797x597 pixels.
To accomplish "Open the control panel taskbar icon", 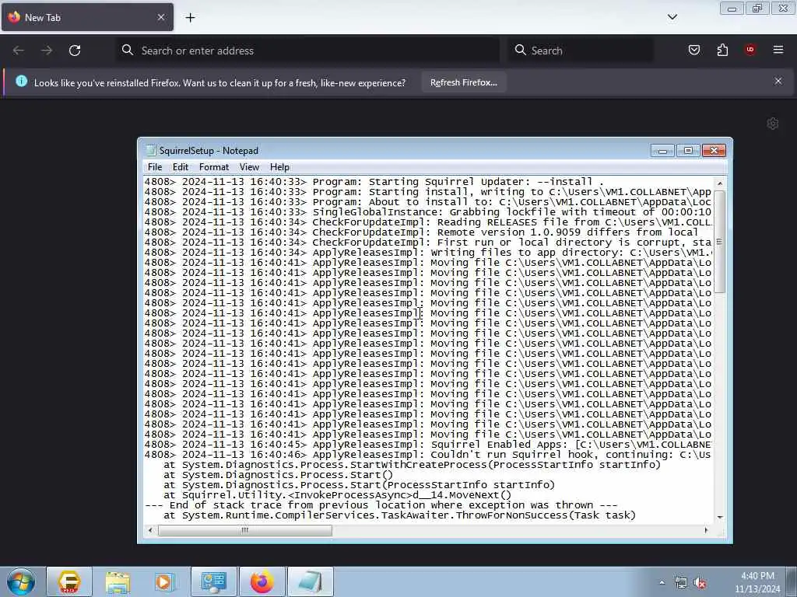I will [x=213, y=581].
